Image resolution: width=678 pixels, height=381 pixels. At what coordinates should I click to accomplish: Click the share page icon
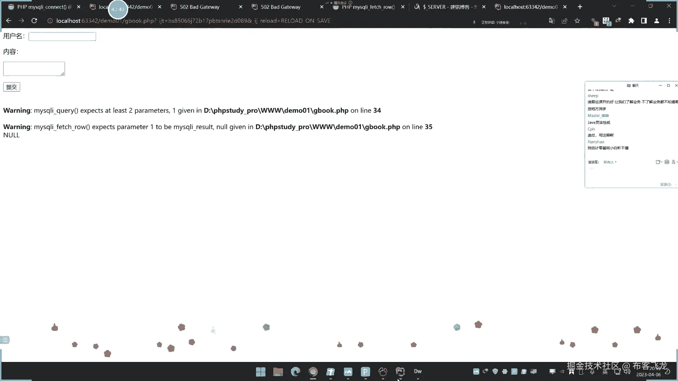564,21
